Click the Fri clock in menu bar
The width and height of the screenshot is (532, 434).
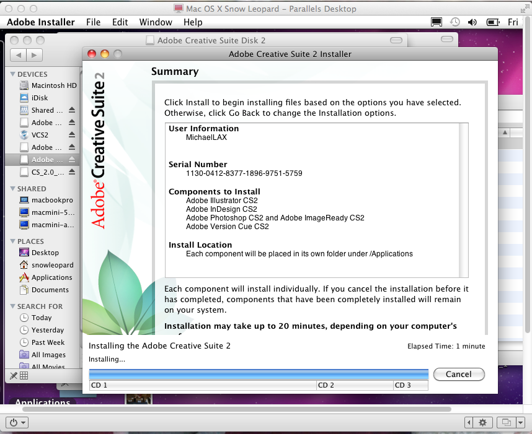pyautogui.click(x=513, y=22)
